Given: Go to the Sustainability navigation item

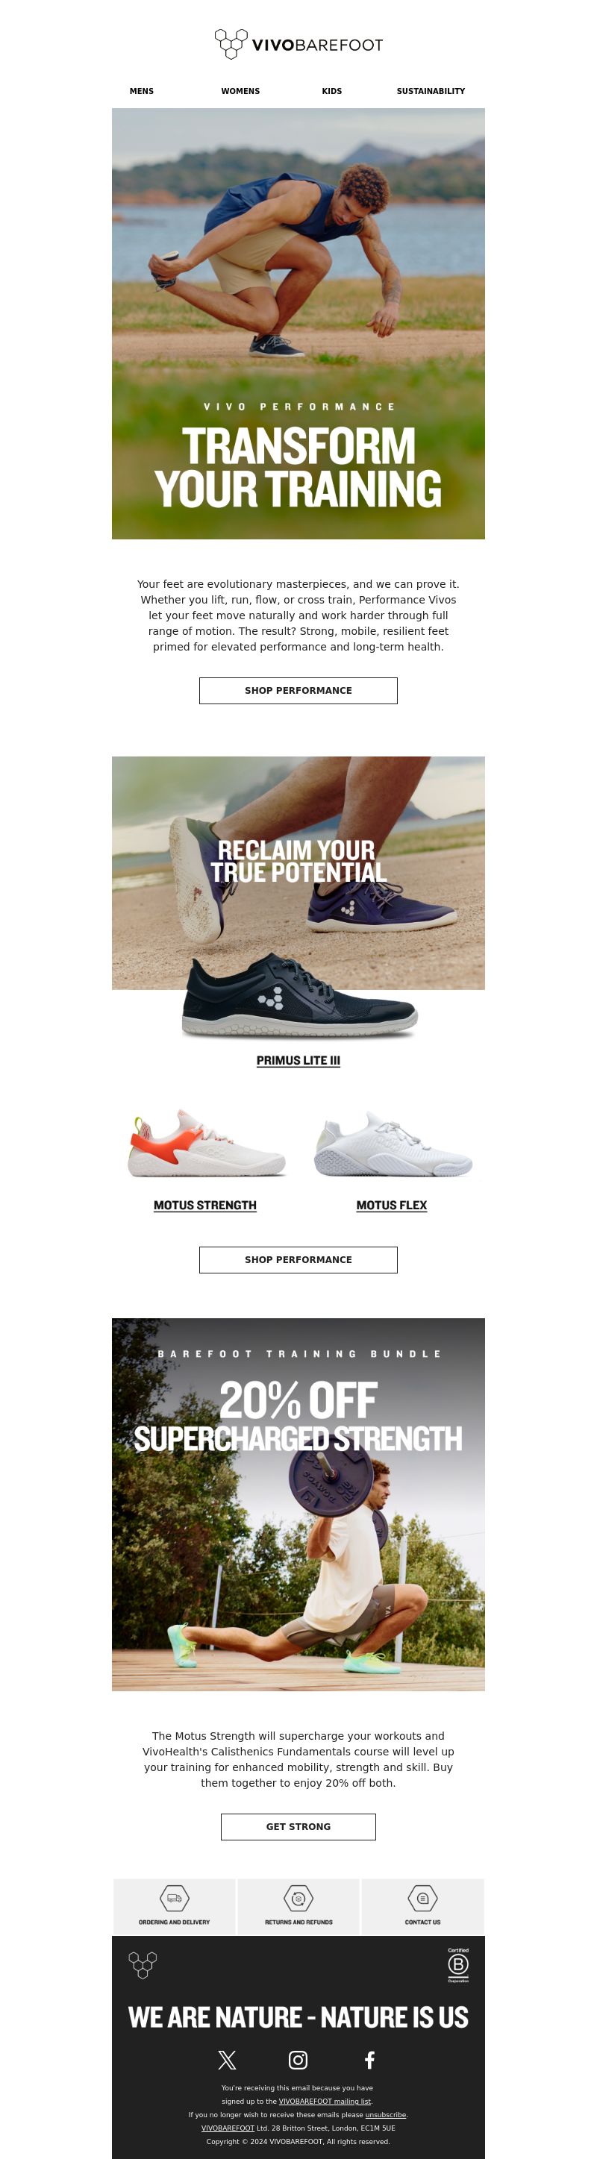Looking at the screenshot, I should click(431, 91).
